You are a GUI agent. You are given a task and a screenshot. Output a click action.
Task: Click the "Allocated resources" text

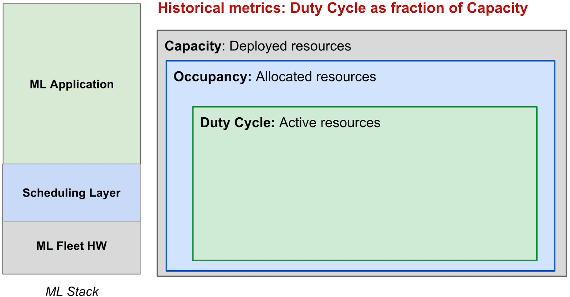(316, 77)
